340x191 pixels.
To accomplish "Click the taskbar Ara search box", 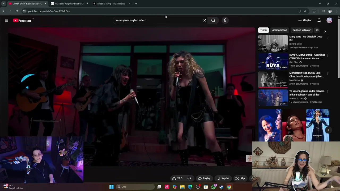I will 135,187.
